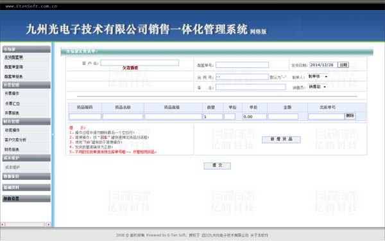Click the 出库单号 column header
This screenshot has height=241, width=385.
pos(327,107)
